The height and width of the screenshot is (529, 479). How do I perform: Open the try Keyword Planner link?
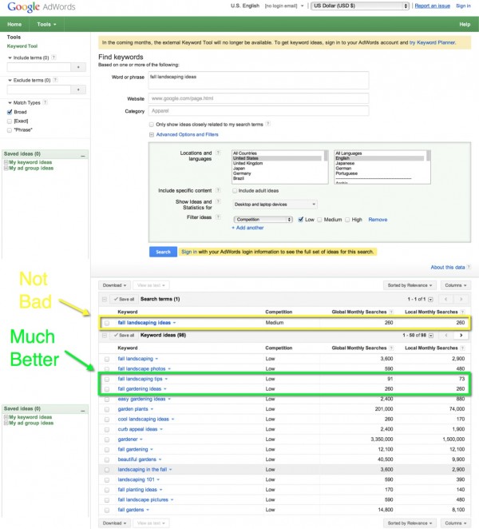coord(432,42)
